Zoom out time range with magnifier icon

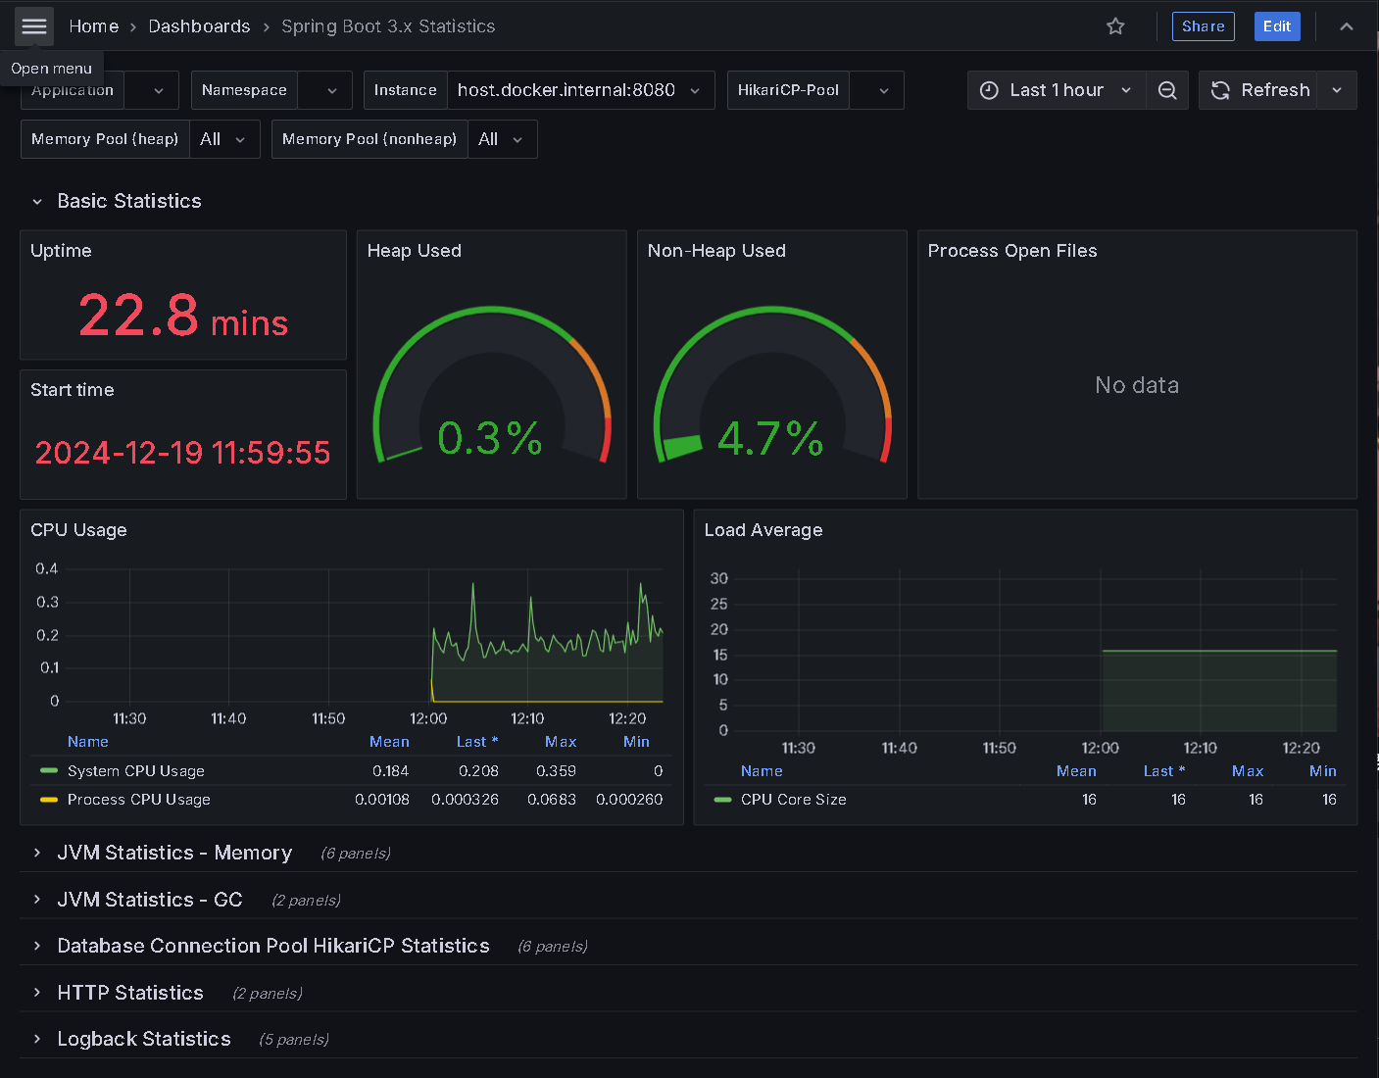pyautogui.click(x=1167, y=90)
